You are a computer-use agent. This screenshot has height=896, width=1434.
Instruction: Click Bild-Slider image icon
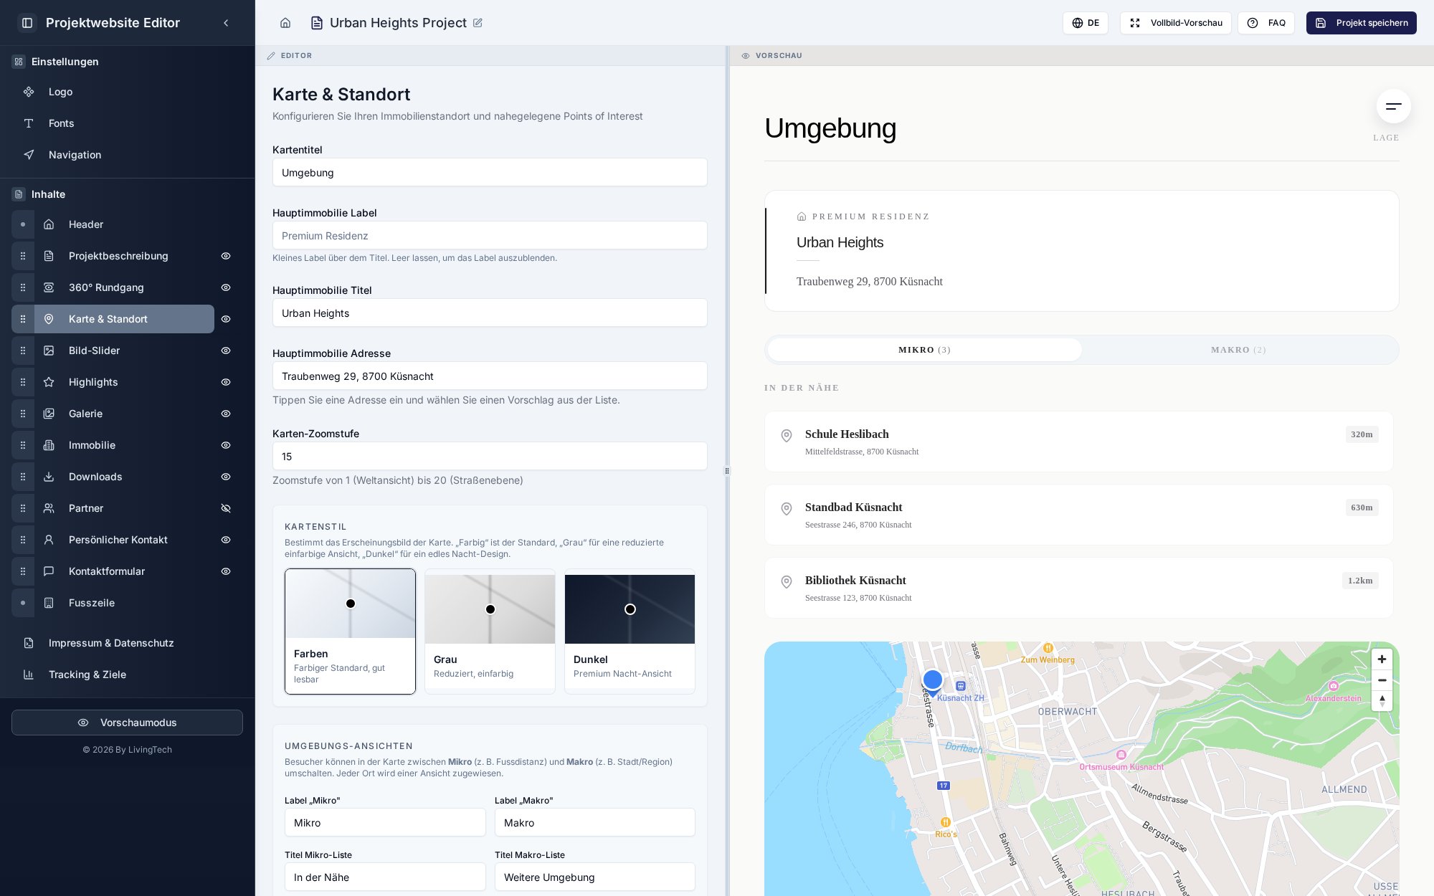(49, 351)
